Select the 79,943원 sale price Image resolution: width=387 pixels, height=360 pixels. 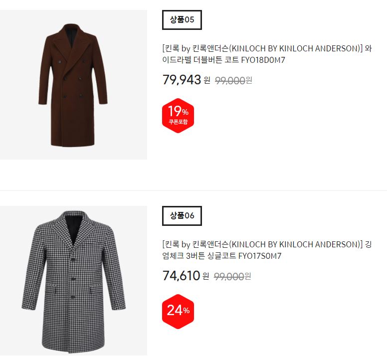coord(187,80)
